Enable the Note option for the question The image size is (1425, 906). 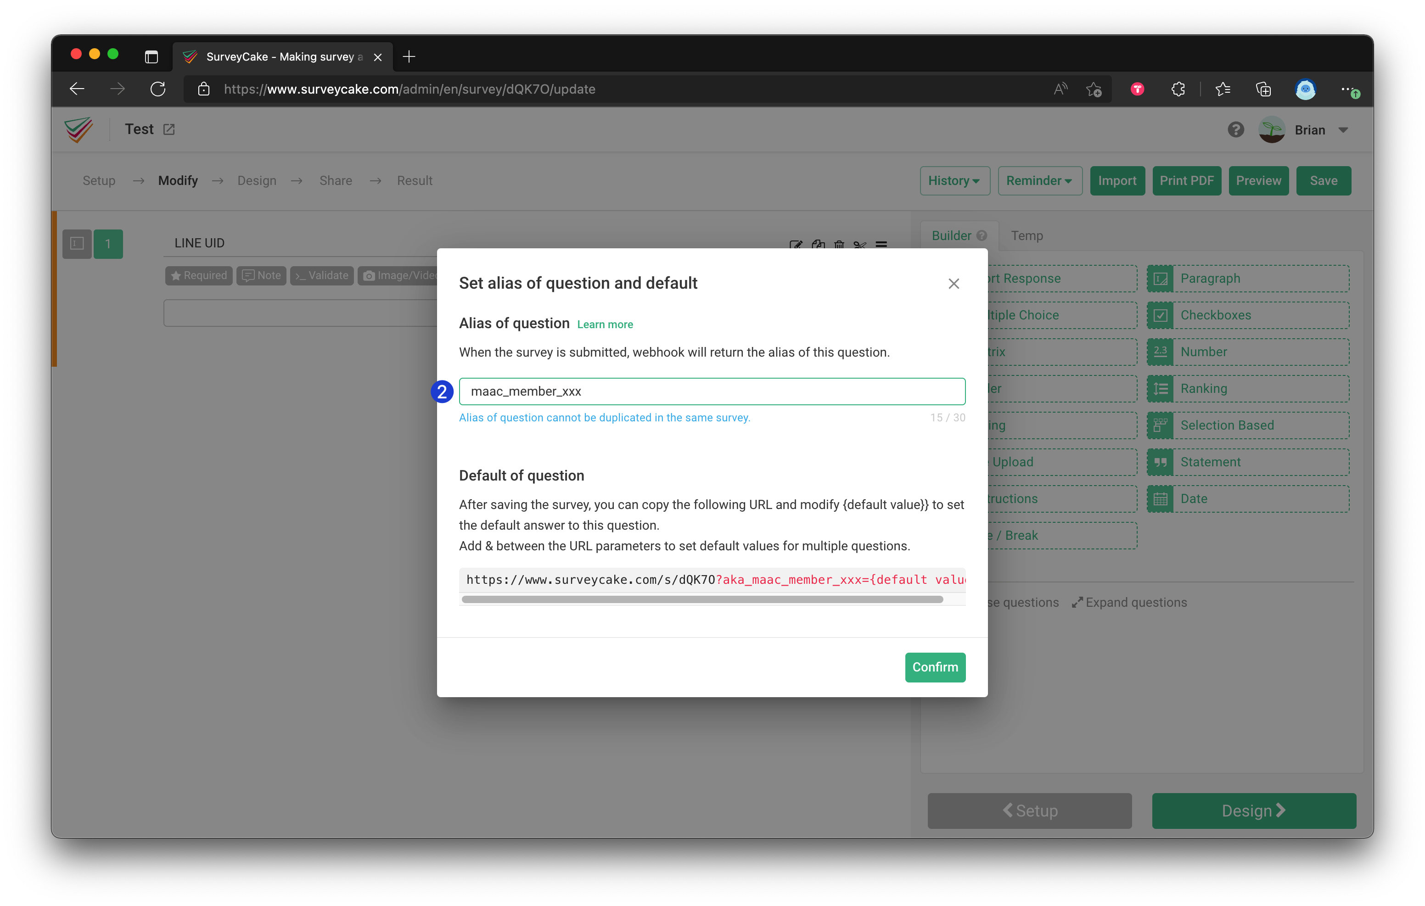[261, 275]
